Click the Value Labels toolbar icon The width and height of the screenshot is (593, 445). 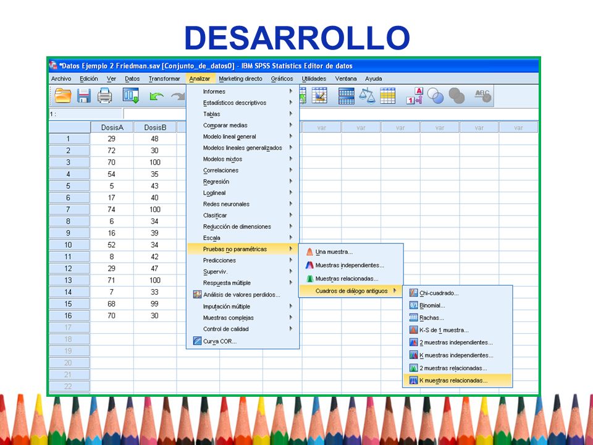[414, 96]
